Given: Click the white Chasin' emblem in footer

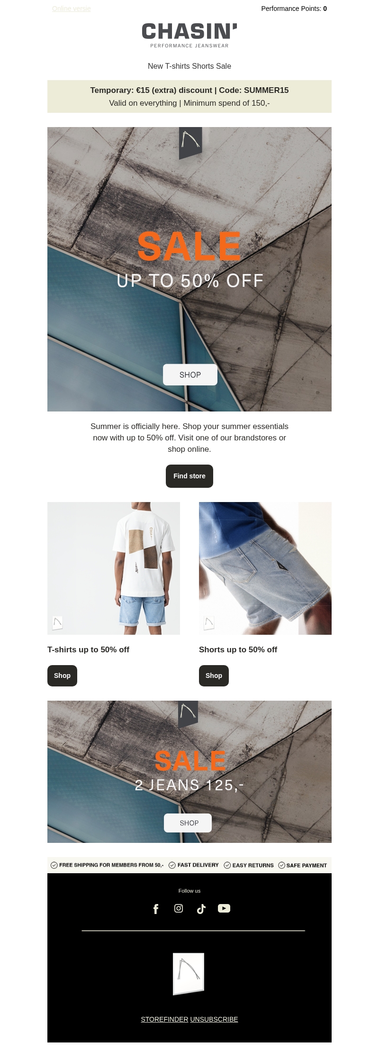Looking at the screenshot, I should [x=189, y=974].
